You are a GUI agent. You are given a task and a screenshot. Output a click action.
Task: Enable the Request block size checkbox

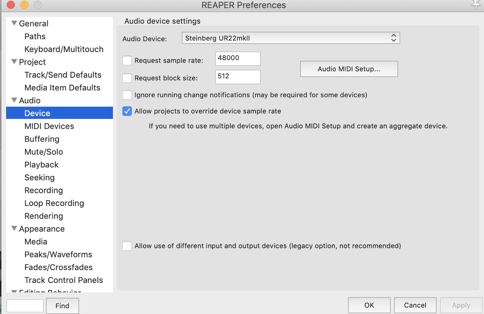(x=127, y=78)
